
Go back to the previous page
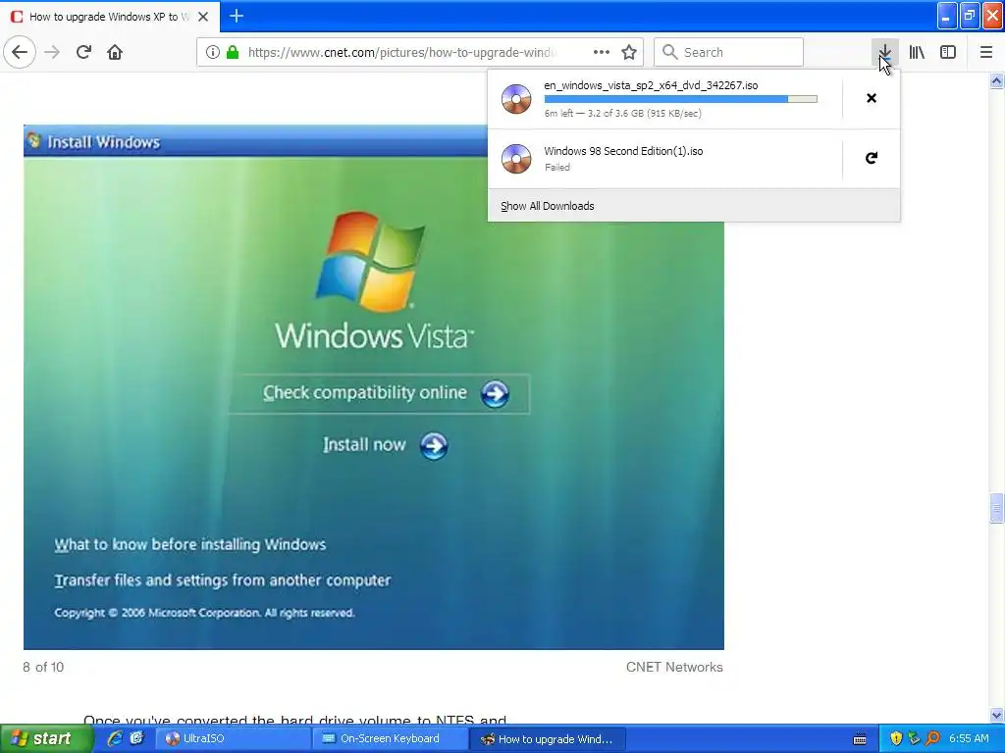coord(20,52)
